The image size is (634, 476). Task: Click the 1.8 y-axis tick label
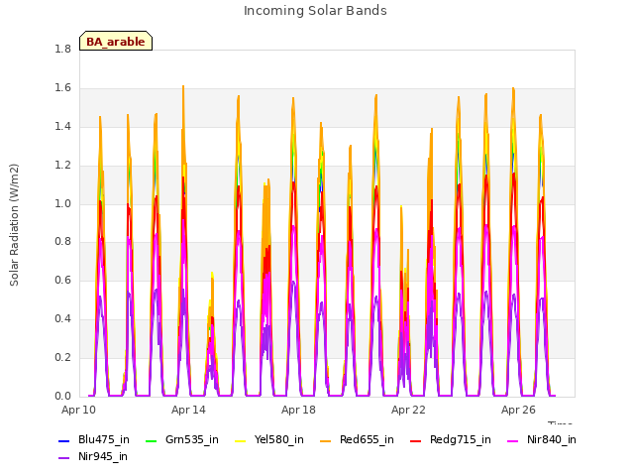(63, 50)
